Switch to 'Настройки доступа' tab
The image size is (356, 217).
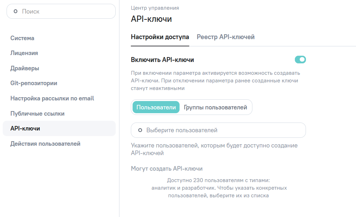click(x=160, y=37)
